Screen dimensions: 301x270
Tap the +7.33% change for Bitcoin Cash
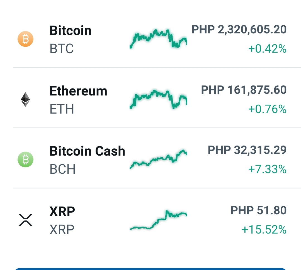(267, 169)
